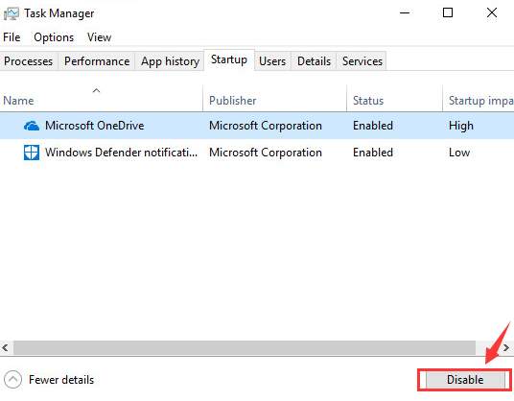Click the Windows Defender shield icon

(32, 153)
